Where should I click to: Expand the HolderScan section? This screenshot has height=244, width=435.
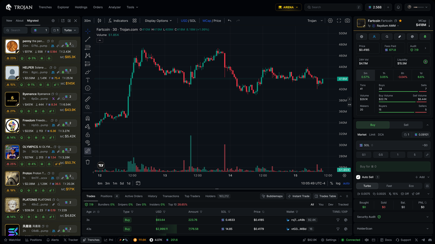(x=393, y=229)
